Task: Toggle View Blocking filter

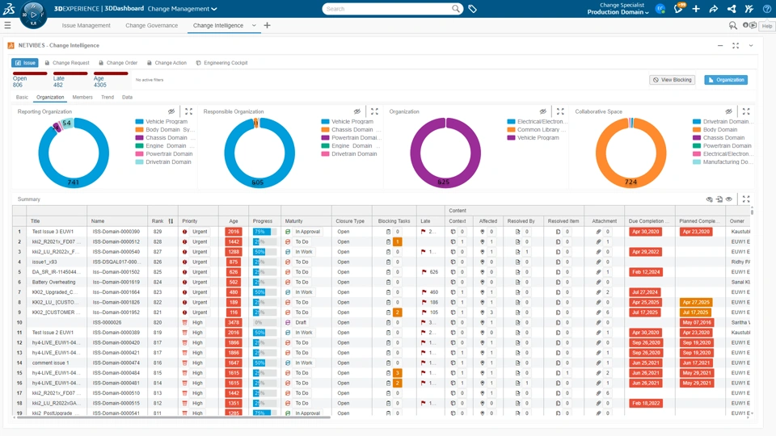Action: click(x=672, y=80)
